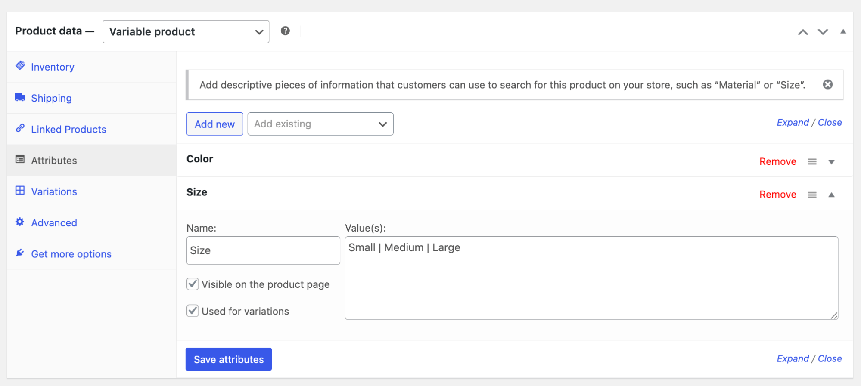Expand the Color attribute row
861x386 pixels.
coord(832,162)
